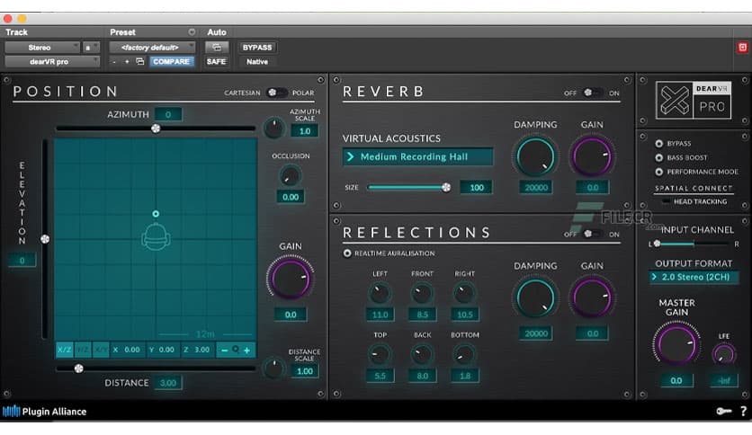Click the header BYPASS button
The height and width of the screenshot is (435, 752).
(257, 47)
